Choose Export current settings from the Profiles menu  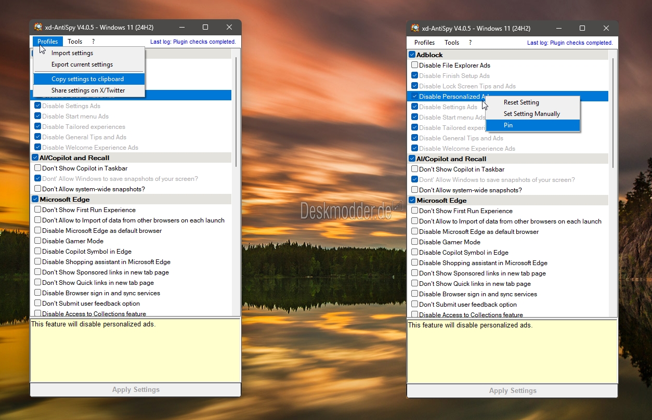point(89,64)
